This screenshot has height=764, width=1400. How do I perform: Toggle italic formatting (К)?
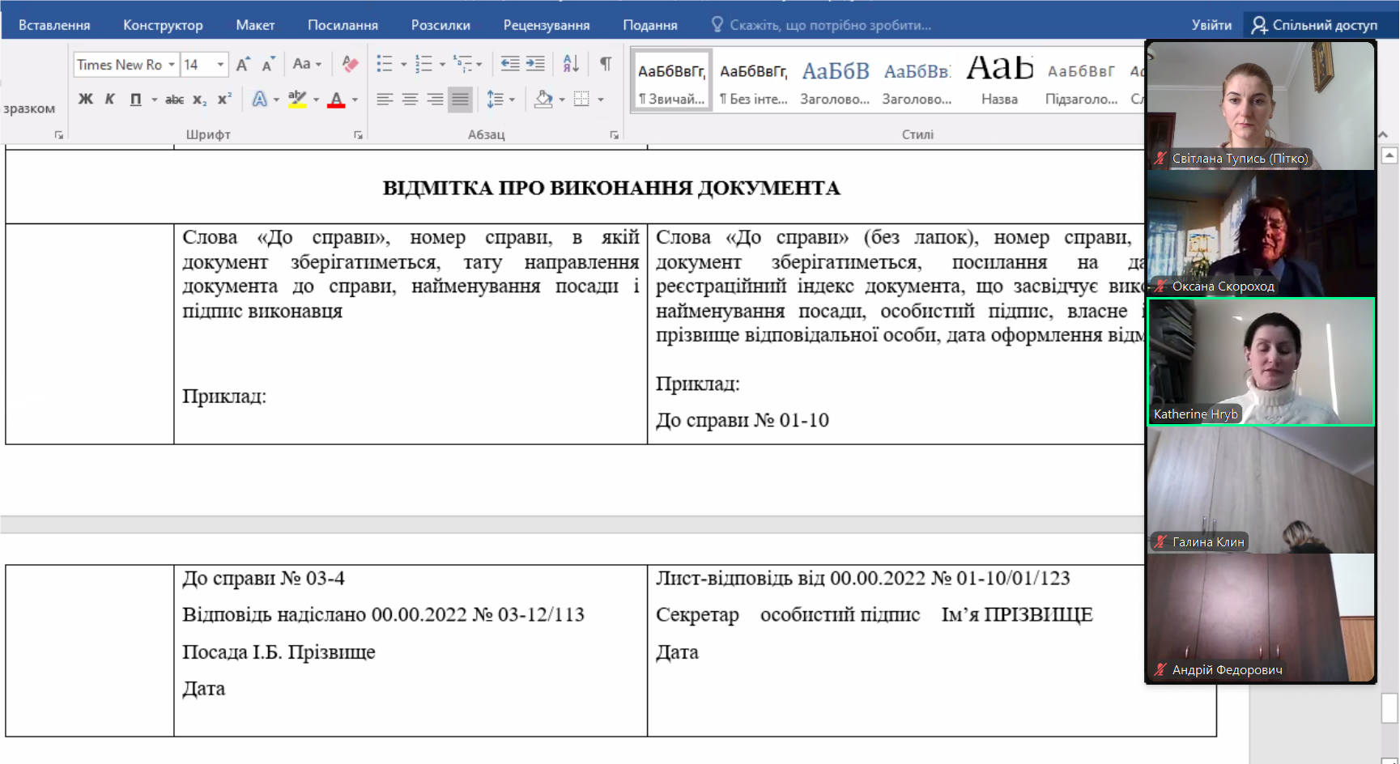point(110,100)
